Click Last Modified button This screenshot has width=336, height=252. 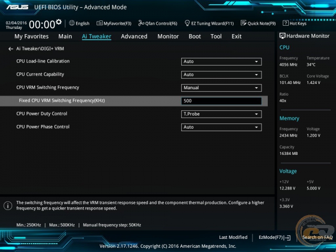point(233,237)
